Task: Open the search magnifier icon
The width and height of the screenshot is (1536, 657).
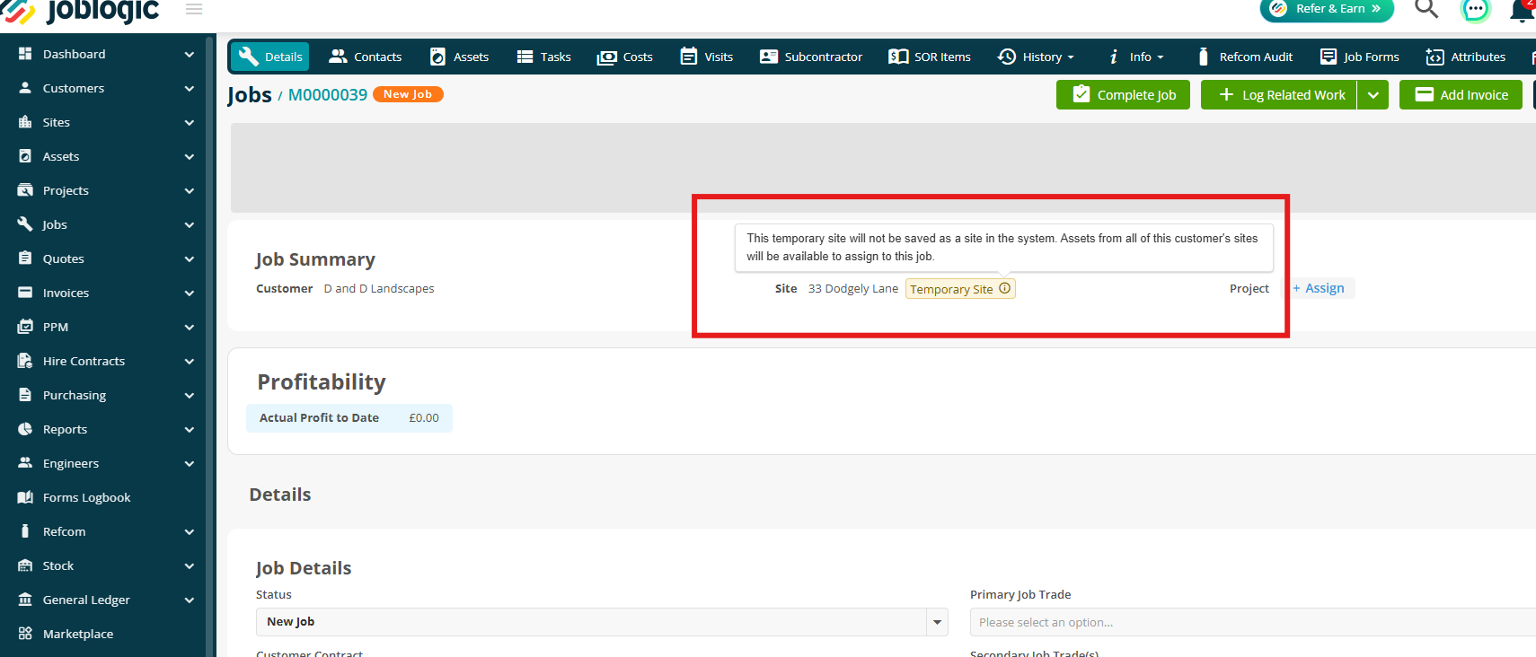Action: point(1426,8)
